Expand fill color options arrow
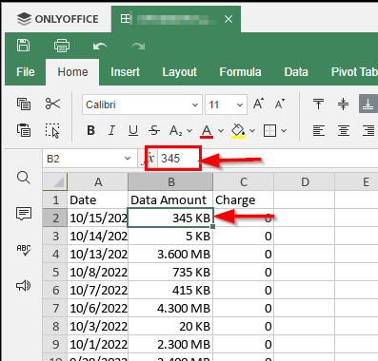The width and height of the screenshot is (378, 361). coord(252,131)
